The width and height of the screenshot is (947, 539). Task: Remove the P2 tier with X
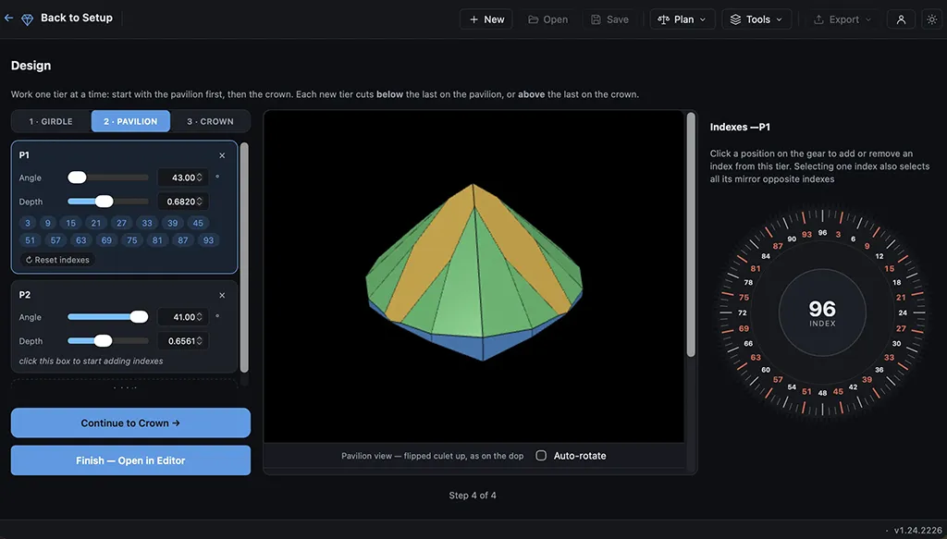click(222, 295)
